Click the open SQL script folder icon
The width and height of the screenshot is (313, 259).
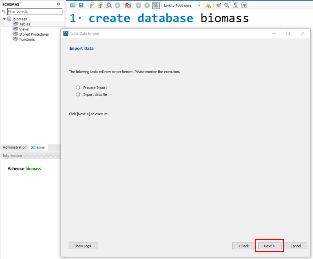72,5
